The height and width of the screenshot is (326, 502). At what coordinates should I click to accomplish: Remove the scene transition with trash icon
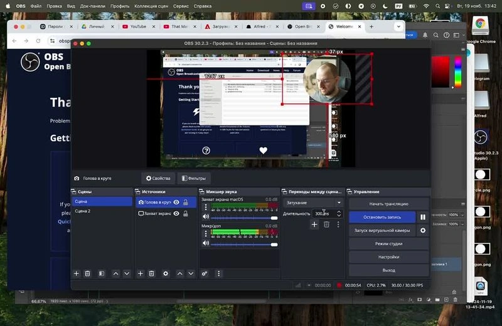tap(326, 224)
